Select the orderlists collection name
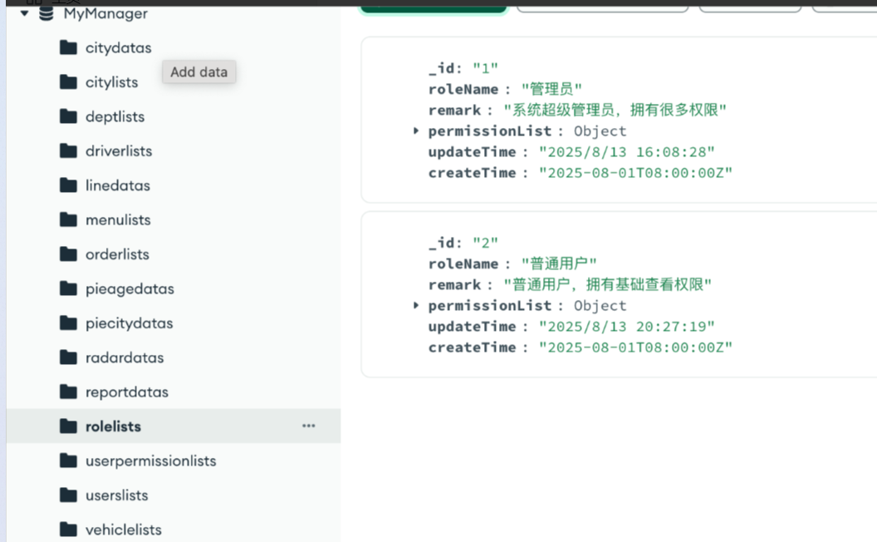The image size is (877, 542). (x=117, y=254)
